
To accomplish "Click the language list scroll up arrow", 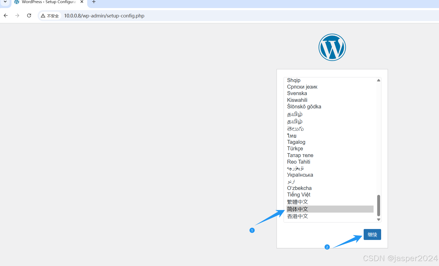I will coord(379,80).
